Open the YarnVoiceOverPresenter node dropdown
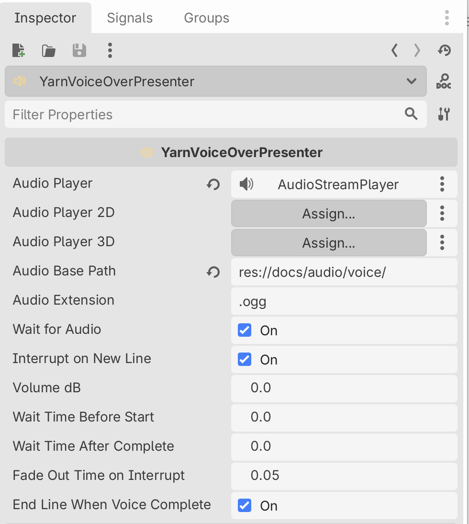Screen dimensions: 469x524 pos(216,81)
